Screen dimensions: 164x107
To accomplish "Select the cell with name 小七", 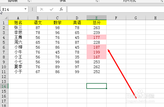I will pyautogui.click(x=18, y=62).
